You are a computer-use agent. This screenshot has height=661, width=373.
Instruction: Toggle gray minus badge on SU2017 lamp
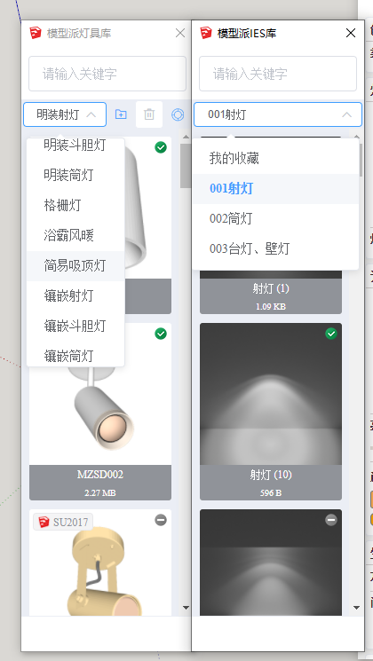[161, 520]
